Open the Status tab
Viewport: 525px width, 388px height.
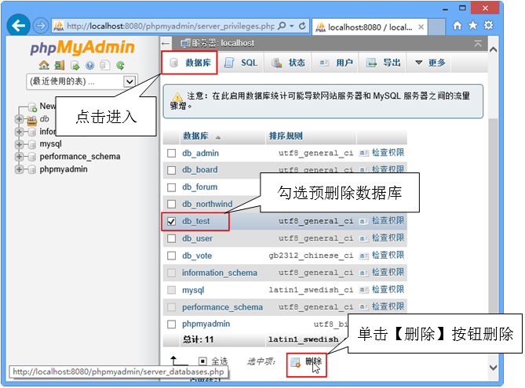click(x=288, y=63)
